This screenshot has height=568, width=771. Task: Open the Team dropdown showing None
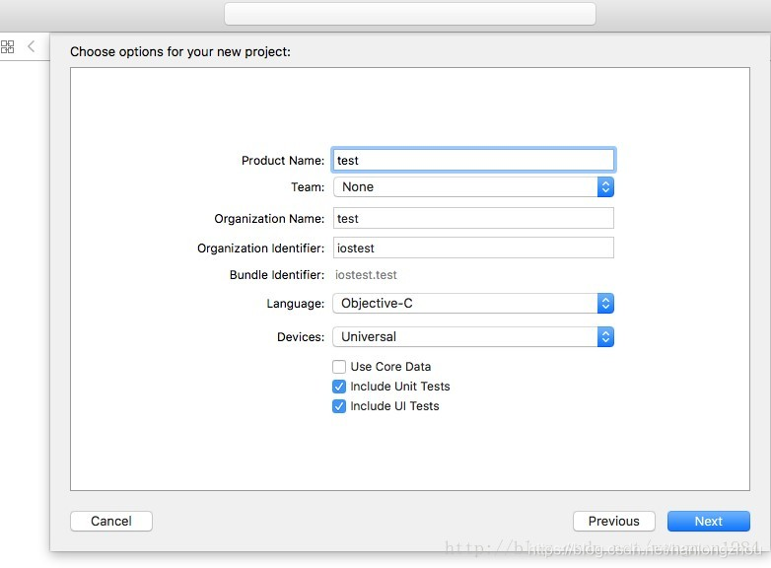click(473, 187)
